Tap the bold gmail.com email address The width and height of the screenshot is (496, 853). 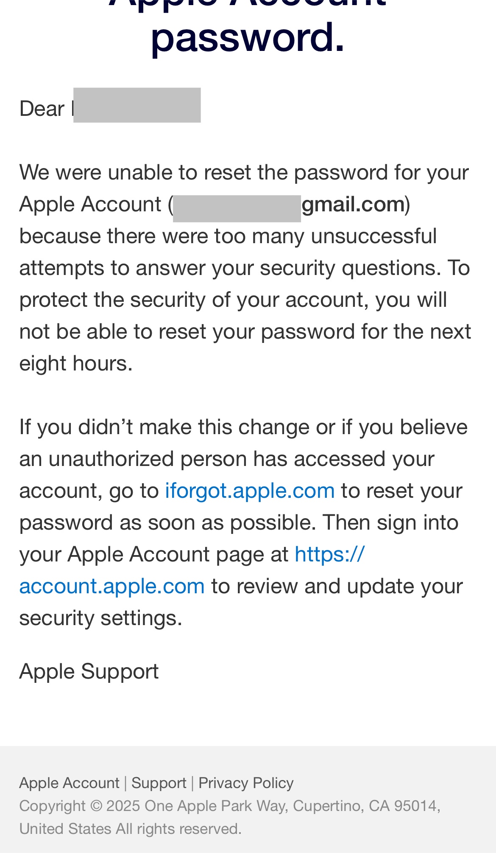tap(353, 205)
